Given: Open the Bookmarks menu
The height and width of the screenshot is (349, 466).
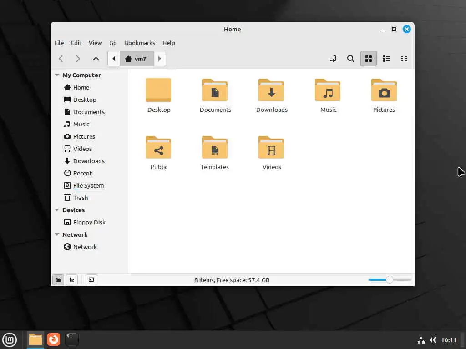Looking at the screenshot, I should click(140, 43).
